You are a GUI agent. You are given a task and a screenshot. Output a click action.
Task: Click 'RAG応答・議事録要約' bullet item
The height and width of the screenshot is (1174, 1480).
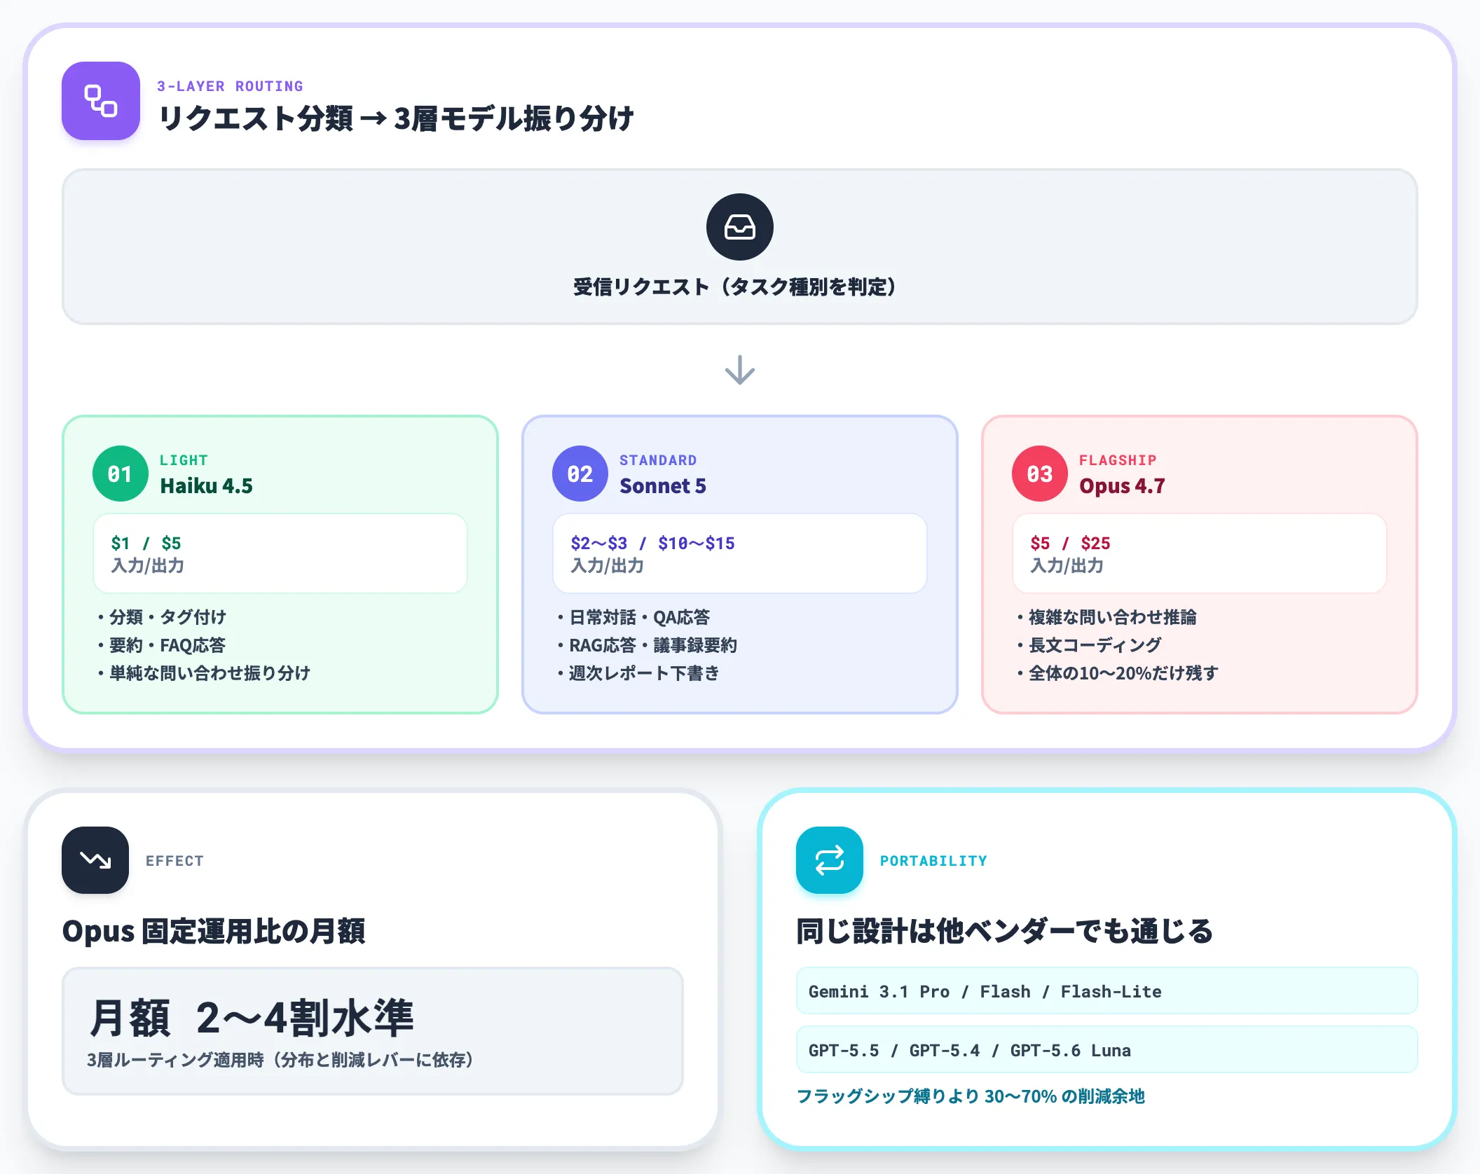pyautogui.click(x=647, y=645)
